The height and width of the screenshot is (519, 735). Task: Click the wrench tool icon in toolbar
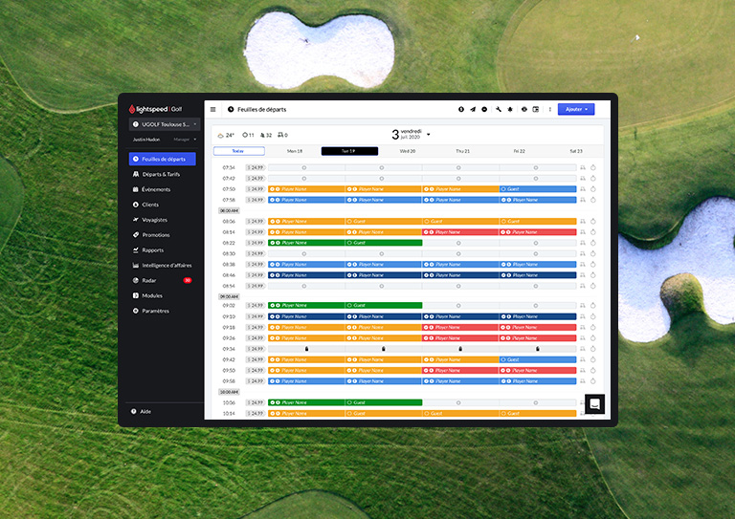tap(498, 109)
